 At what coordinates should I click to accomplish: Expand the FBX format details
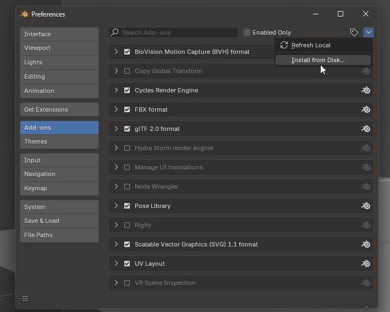(x=116, y=109)
